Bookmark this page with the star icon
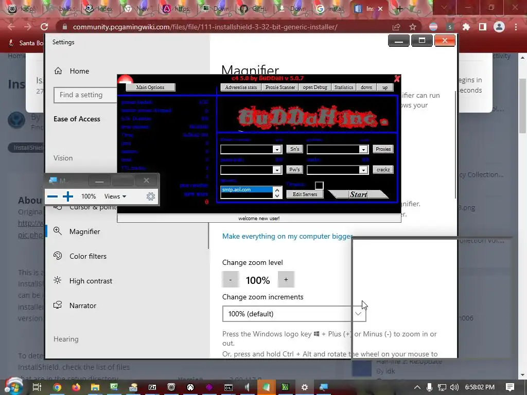527x395 pixels. (x=413, y=27)
